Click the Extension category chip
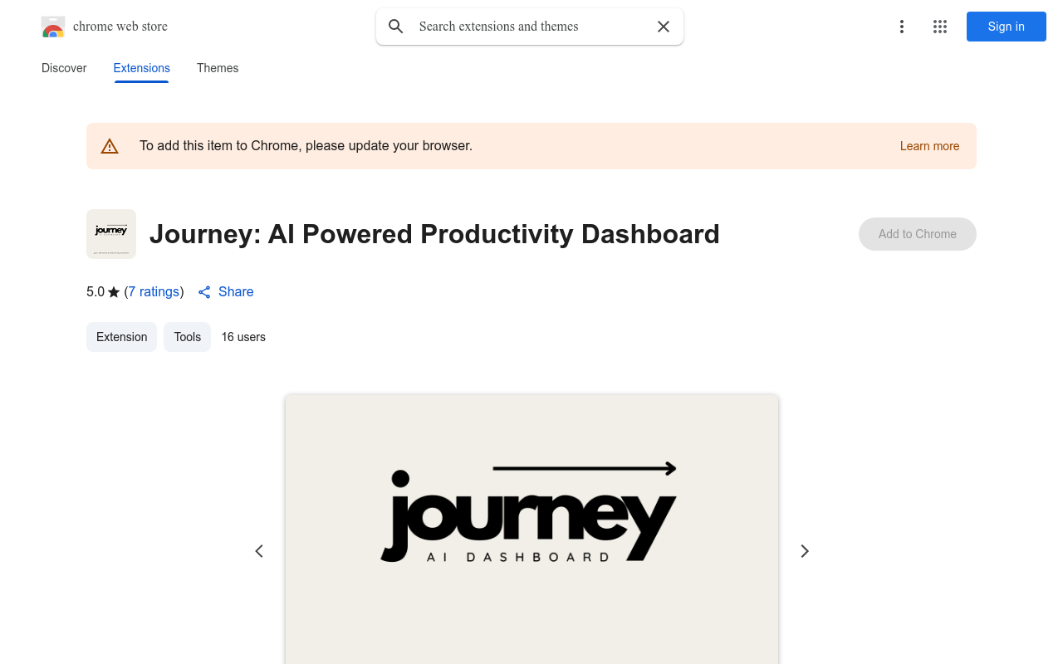 click(x=121, y=337)
